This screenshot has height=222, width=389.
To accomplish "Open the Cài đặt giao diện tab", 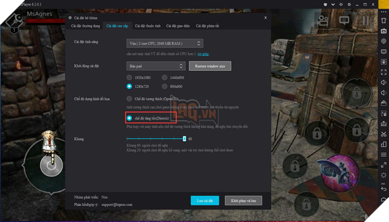I will click(x=178, y=26).
